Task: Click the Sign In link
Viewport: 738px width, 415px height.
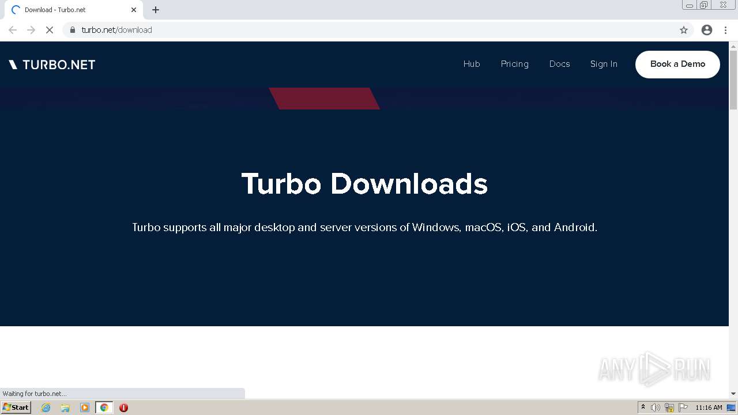Action: tap(604, 64)
